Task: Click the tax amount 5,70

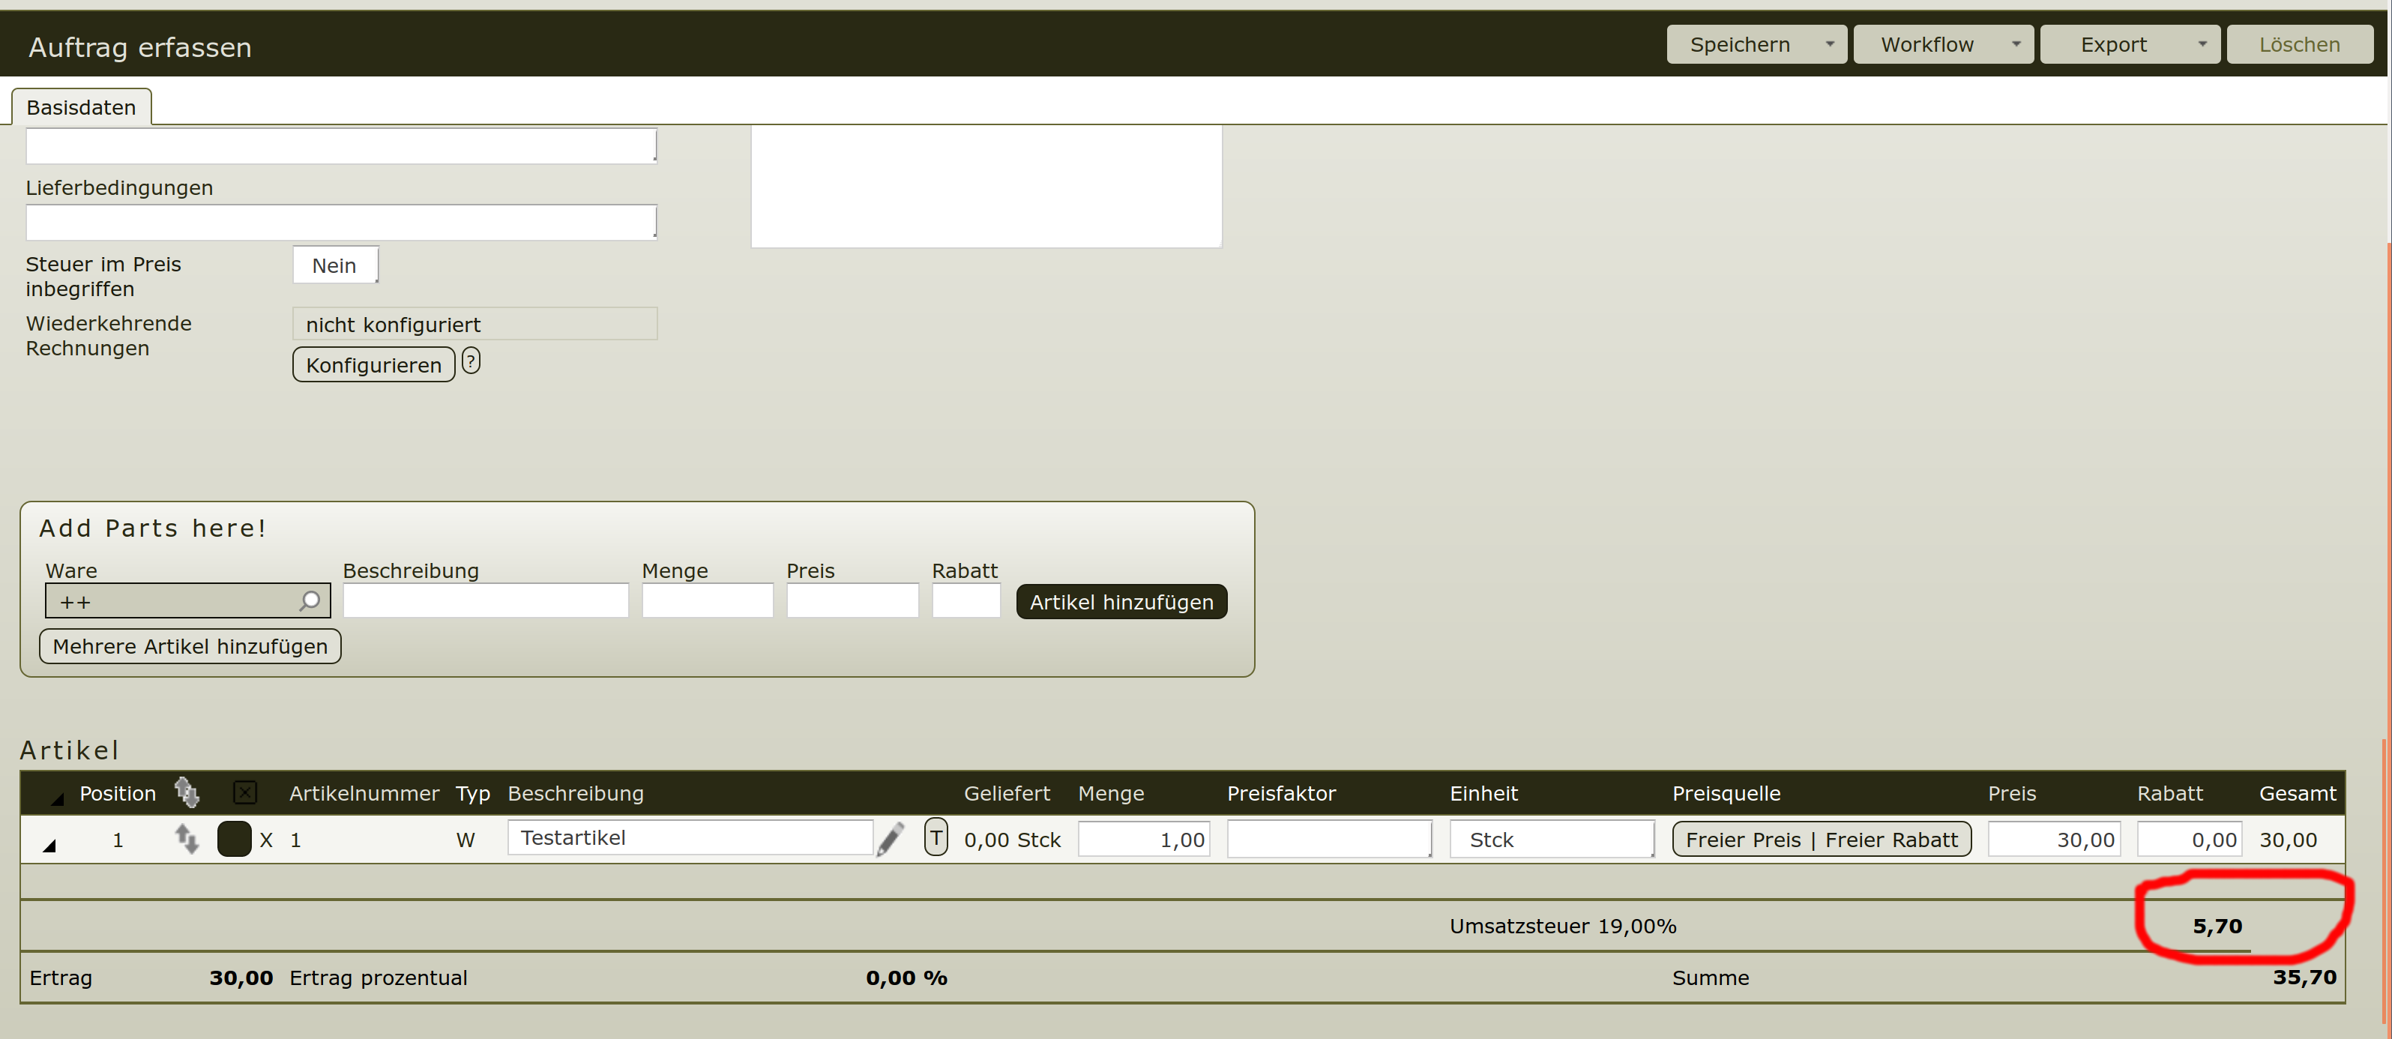Action: coord(2217,927)
